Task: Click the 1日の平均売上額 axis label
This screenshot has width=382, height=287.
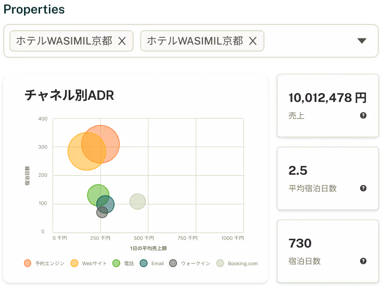Action: pos(148,249)
